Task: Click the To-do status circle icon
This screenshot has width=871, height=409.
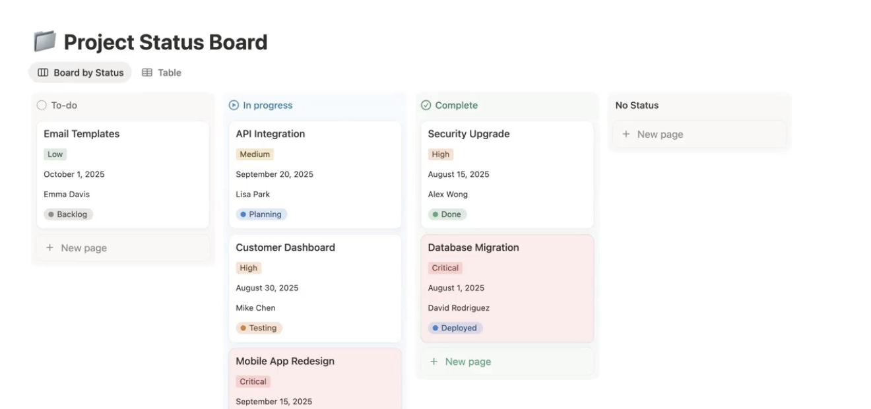Action: pyautogui.click(x=42, y=105)
